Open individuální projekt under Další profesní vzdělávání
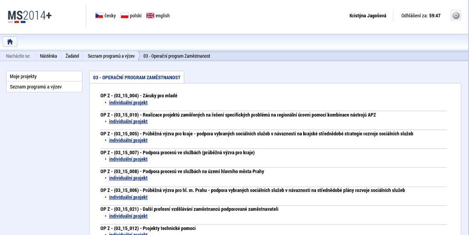This screenshot has width=469, height=235. pyautogui.click(x=128, y=216)
